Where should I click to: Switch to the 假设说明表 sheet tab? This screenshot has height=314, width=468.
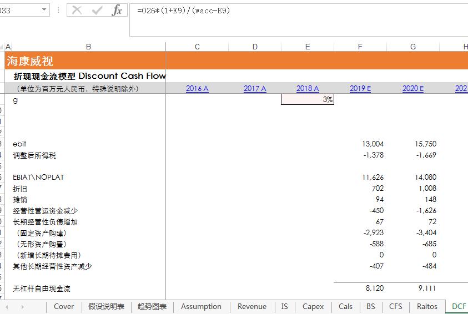106,307
